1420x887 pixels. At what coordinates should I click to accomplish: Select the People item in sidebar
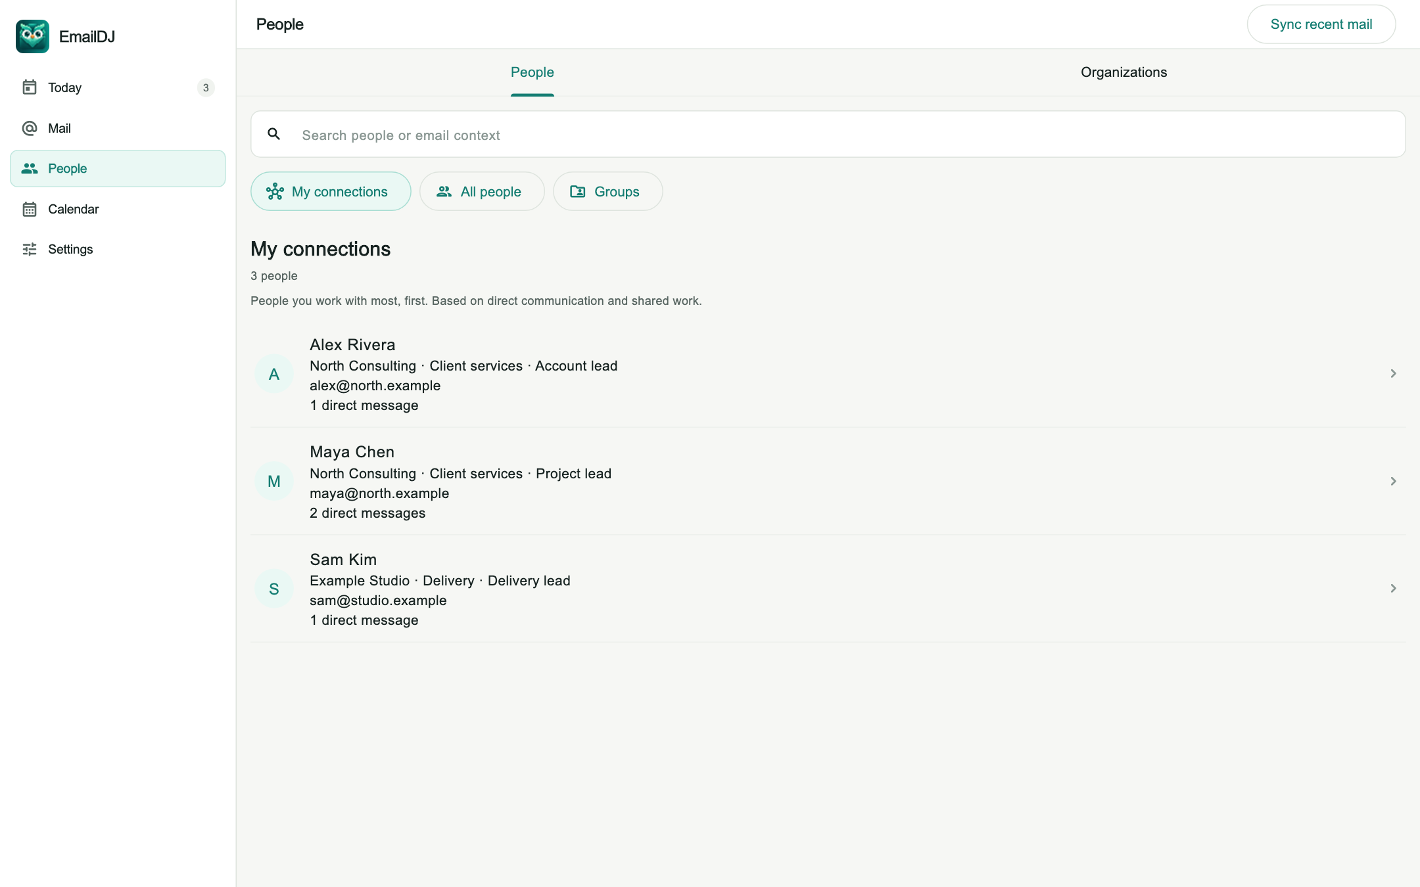point(118,168)
